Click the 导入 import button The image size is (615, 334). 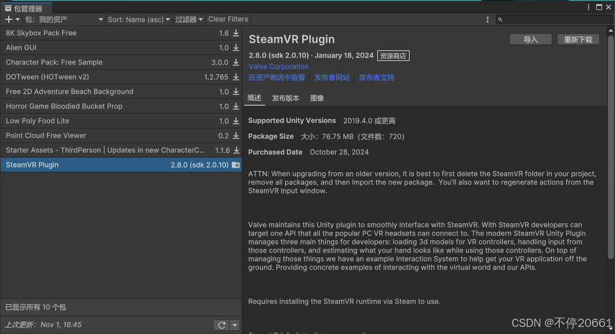[x=530, y=39]
